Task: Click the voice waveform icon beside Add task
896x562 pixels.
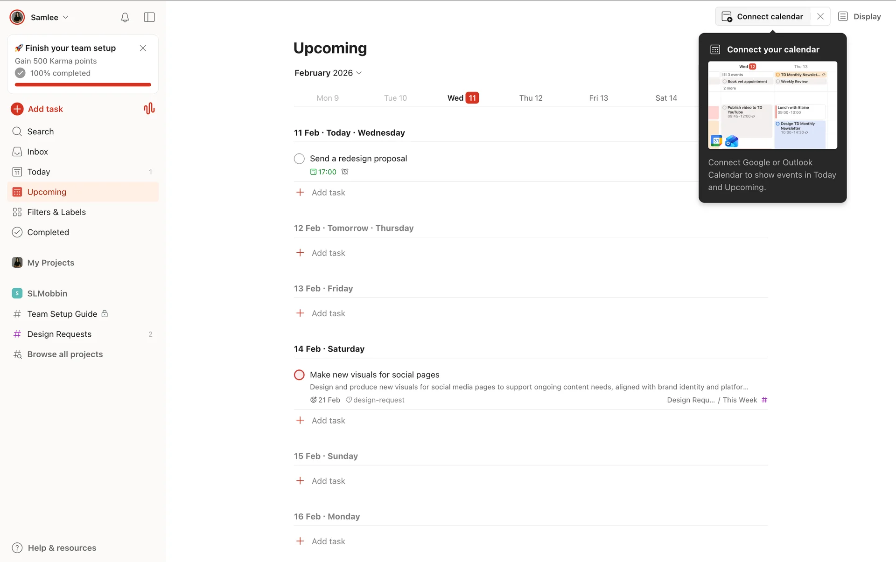Action: click(x=149, y=109)
